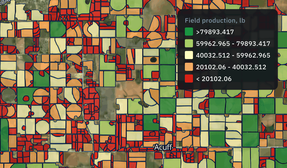Click the red circle inside dark green field
The image size is (287, 168).
pyautogui.click(x=26, y=98)
